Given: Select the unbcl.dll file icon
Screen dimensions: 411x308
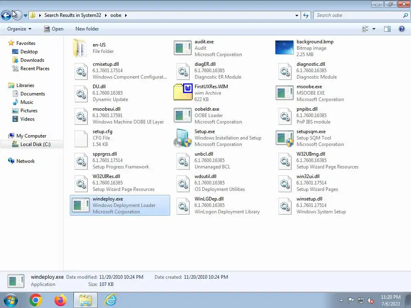Looking at the screenshot, I should 183,161.
